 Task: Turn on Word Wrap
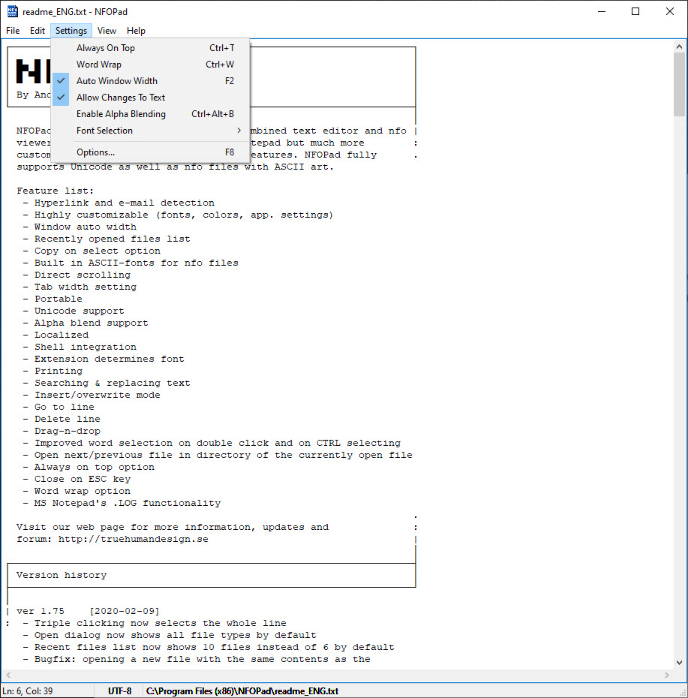(150, 65)
